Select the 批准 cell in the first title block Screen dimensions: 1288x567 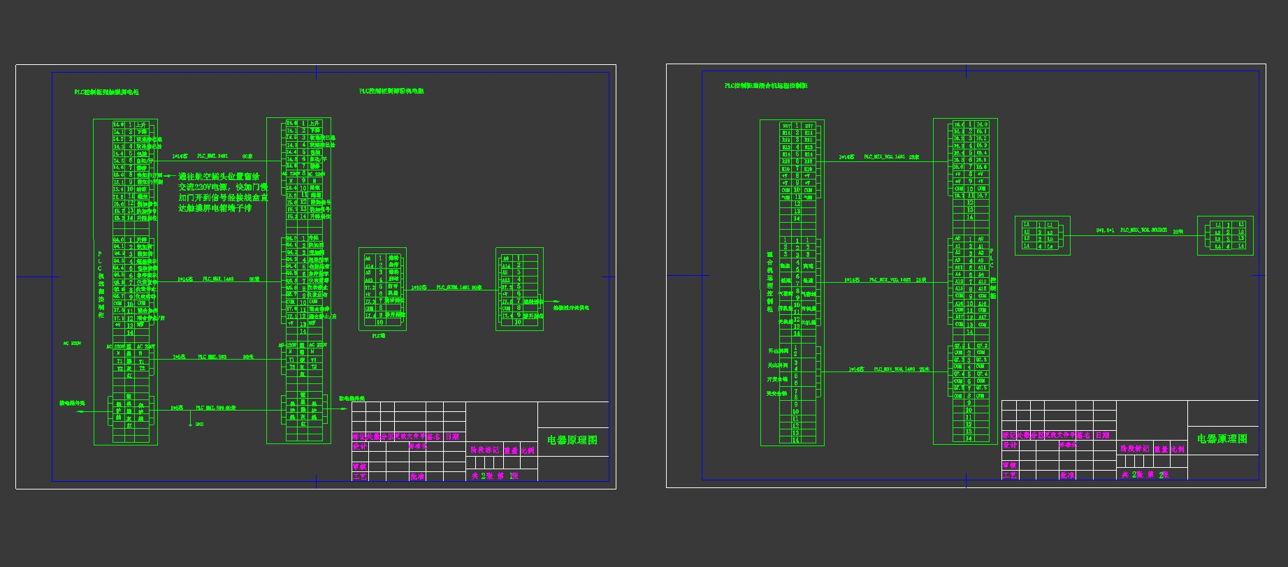417,477
